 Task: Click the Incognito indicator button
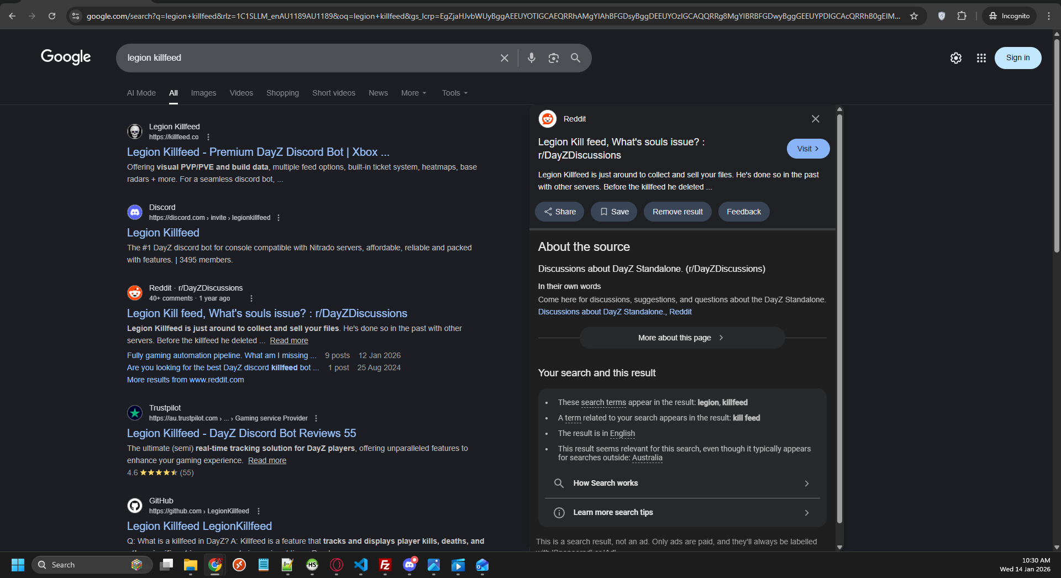tap(1010, 16)
